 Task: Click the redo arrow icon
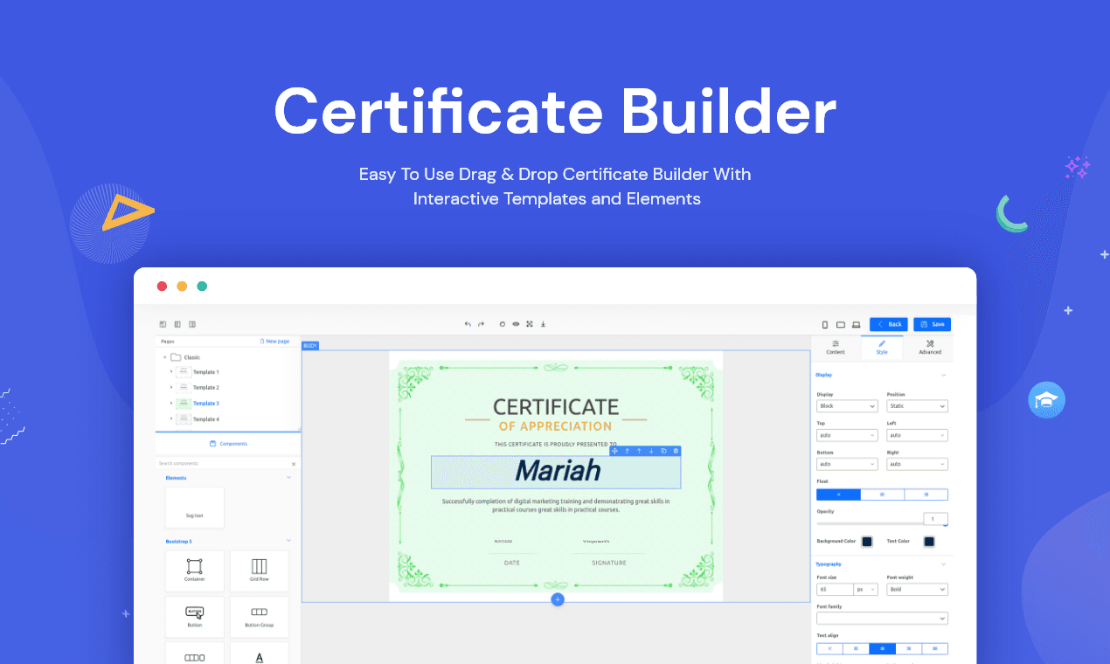click(x=481, y=324)
